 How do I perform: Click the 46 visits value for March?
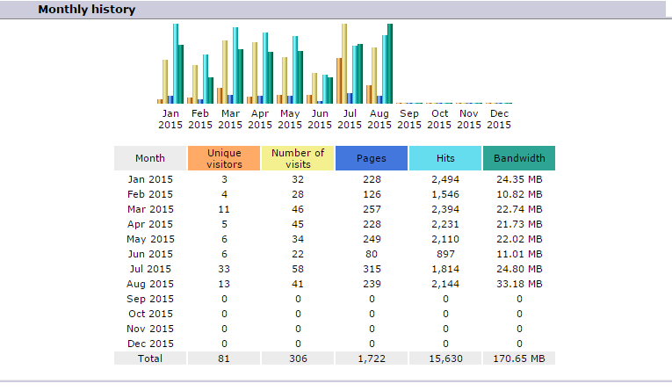click(x=298, y=209)
